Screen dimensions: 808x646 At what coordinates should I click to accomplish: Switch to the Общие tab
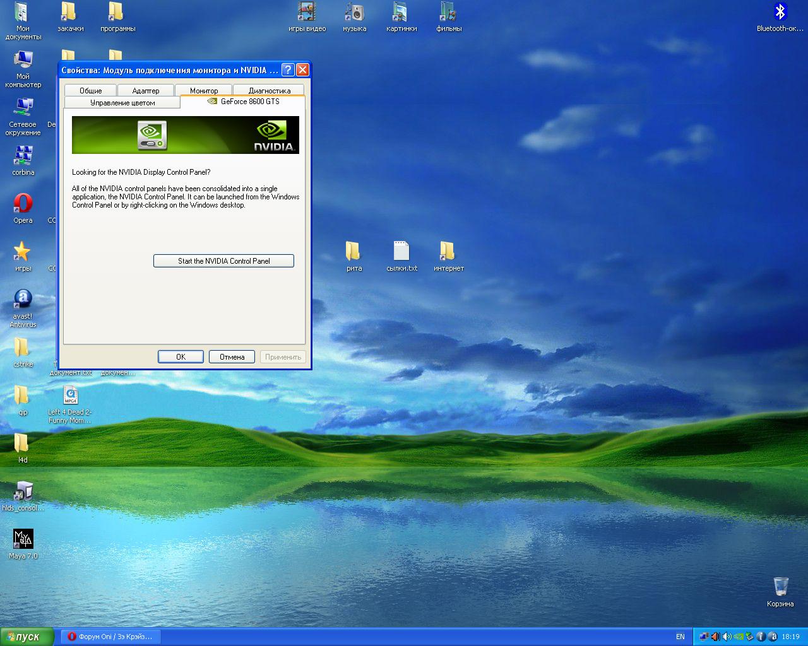90,90
